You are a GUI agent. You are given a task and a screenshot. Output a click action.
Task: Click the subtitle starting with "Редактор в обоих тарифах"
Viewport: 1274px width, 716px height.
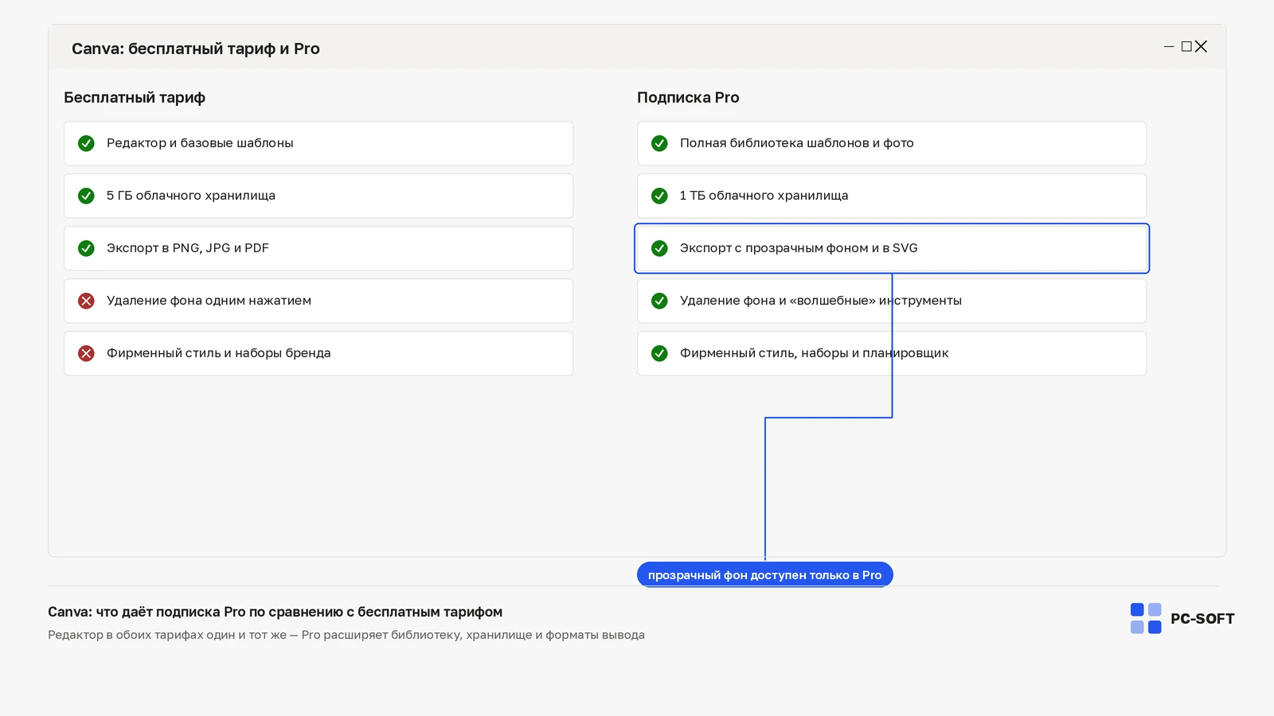tap(346, 635)
